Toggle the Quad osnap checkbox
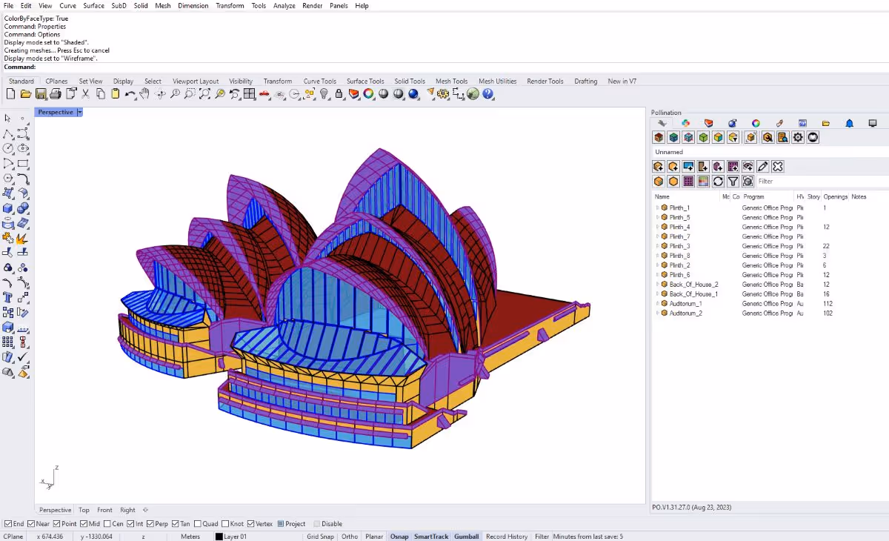 198,524
